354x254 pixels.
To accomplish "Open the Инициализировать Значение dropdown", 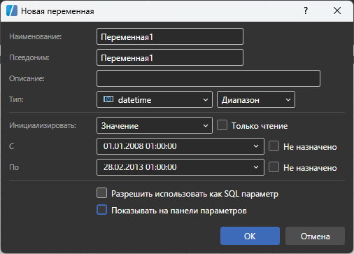I will [155, 125].
